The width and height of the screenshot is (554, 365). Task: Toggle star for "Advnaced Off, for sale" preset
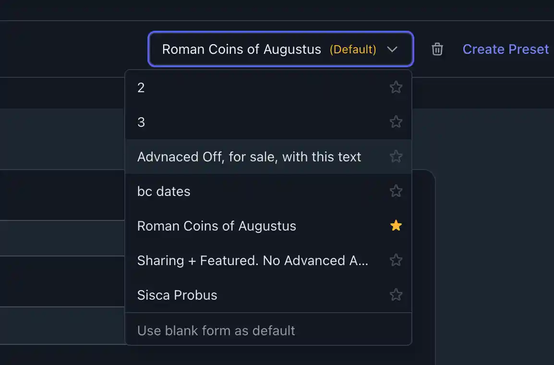tap(396, 157)
